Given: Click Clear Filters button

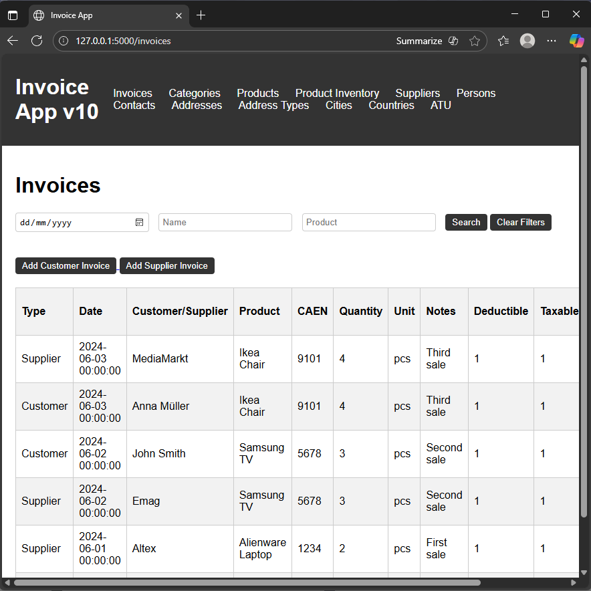Looking at the screenshot, I should [x=520, y=223].
